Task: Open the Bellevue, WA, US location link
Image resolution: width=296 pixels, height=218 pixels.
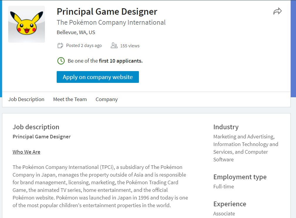Action: click(x=76, y=32)
